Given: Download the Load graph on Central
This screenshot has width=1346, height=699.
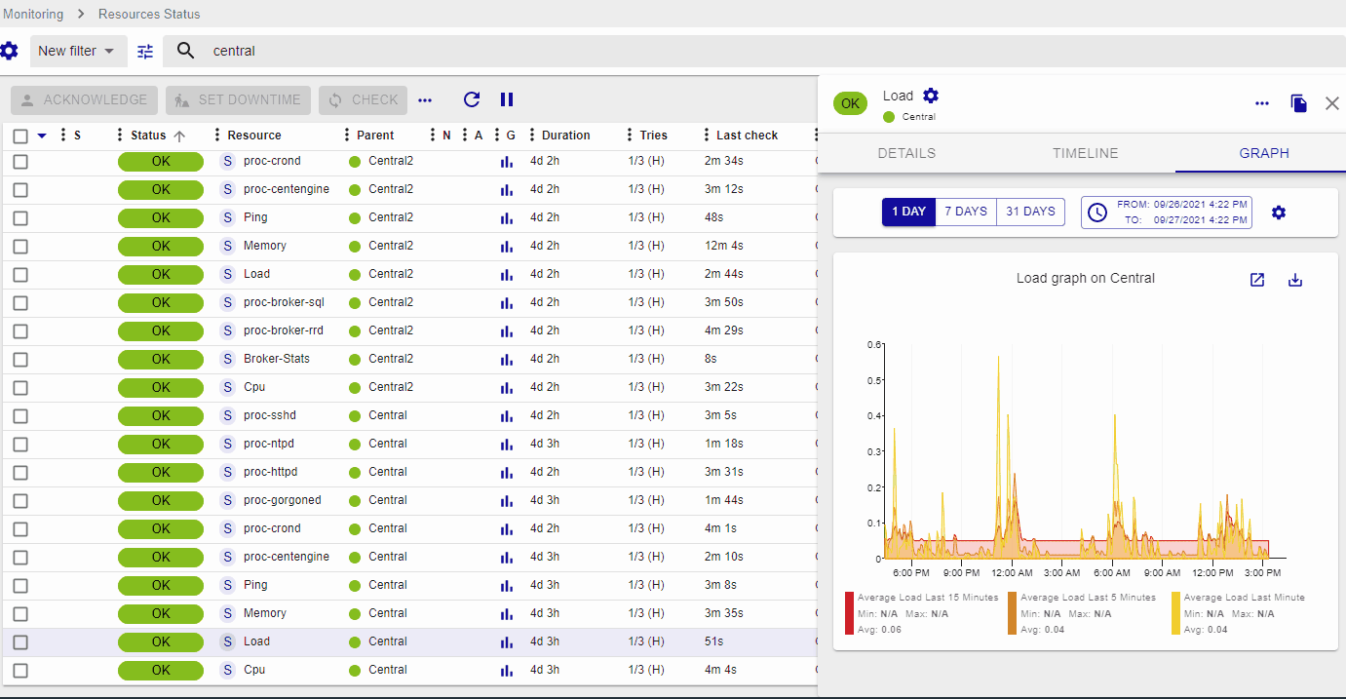Looking at the screenshot, I should [1295, 280].
